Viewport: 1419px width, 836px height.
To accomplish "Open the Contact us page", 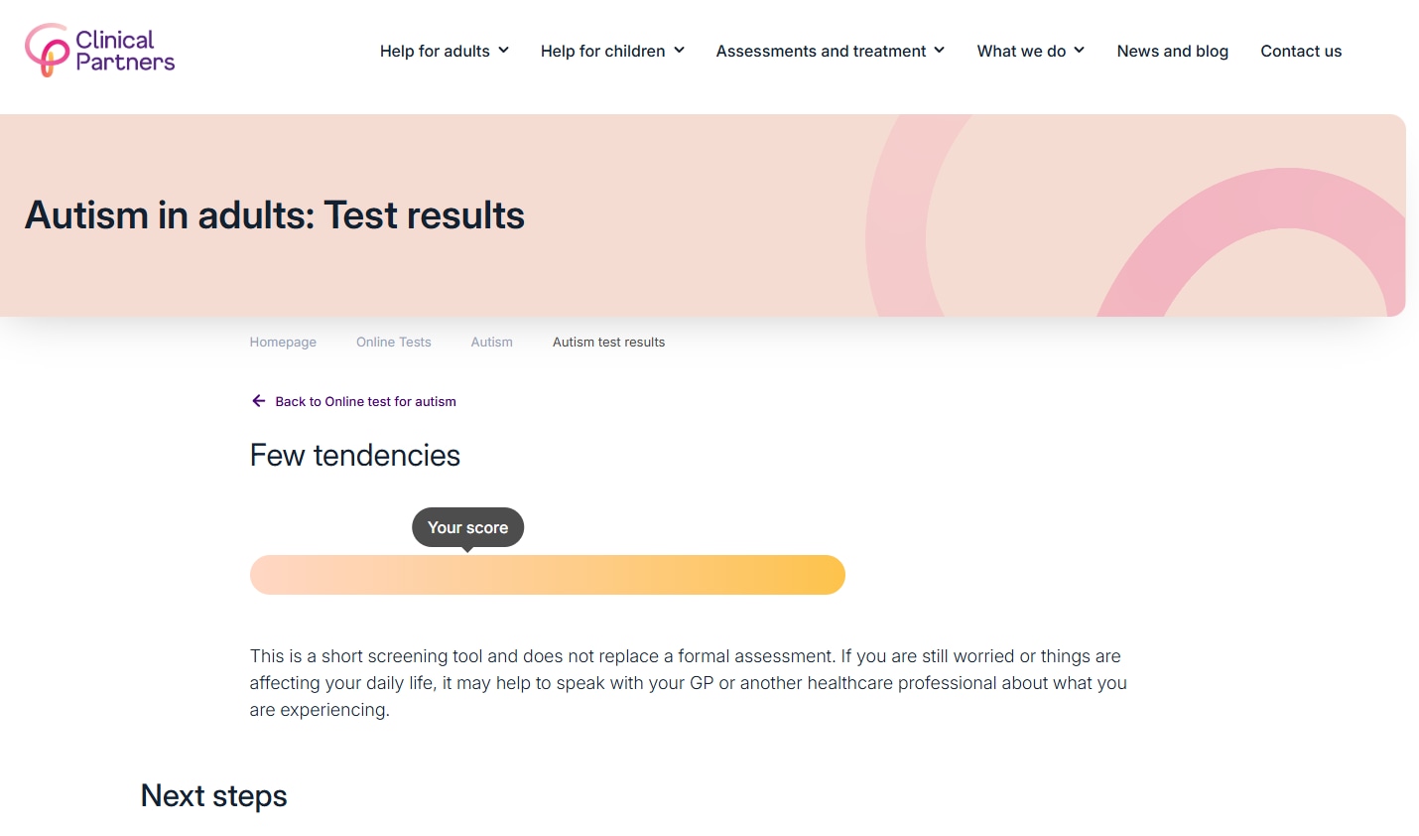I will pyautogui.click(x=1301, y=52).
